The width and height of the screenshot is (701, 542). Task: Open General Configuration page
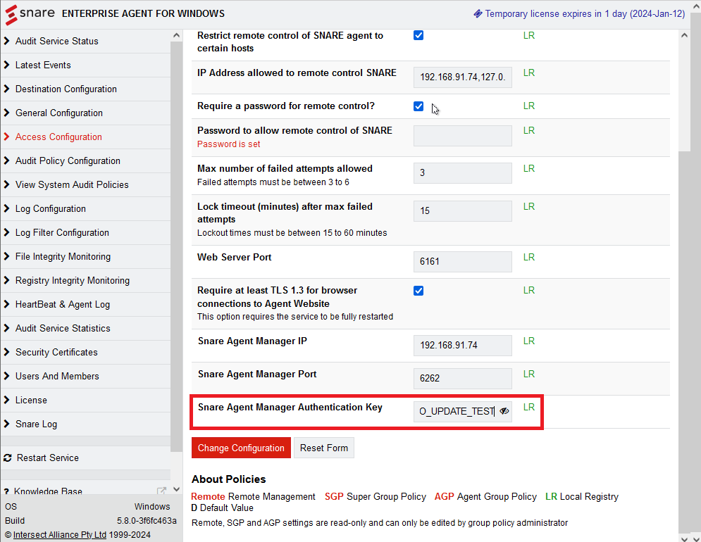pos(59,113)
